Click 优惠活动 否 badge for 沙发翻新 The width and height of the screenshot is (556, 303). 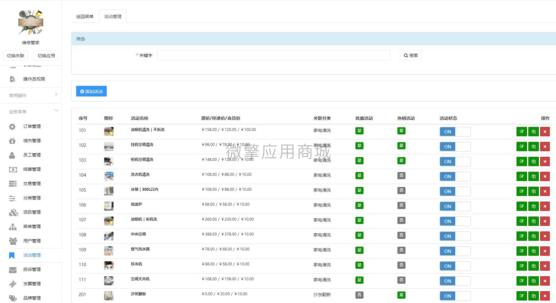pyautogui.click(x=359, y=295)
